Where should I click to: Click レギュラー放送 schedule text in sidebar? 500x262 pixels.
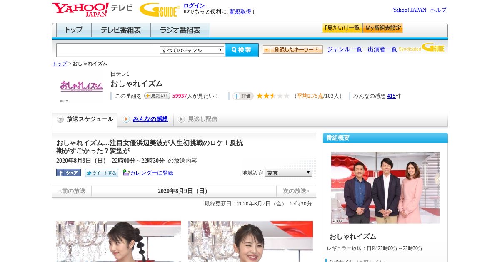tap(375, 248)
